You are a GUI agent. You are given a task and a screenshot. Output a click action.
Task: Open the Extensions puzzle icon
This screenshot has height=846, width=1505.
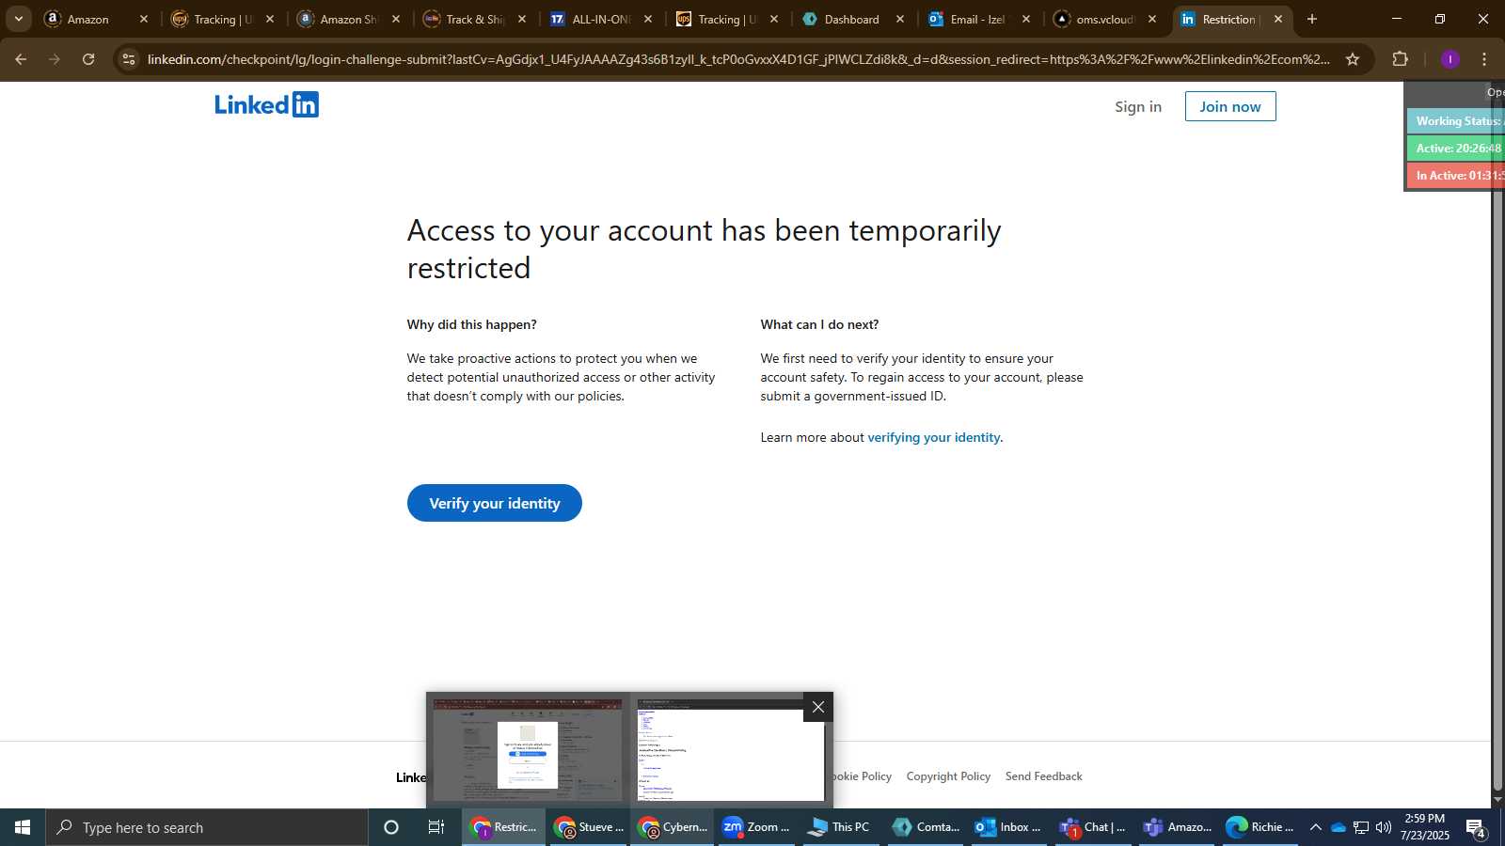click(x=1400, y=59)
